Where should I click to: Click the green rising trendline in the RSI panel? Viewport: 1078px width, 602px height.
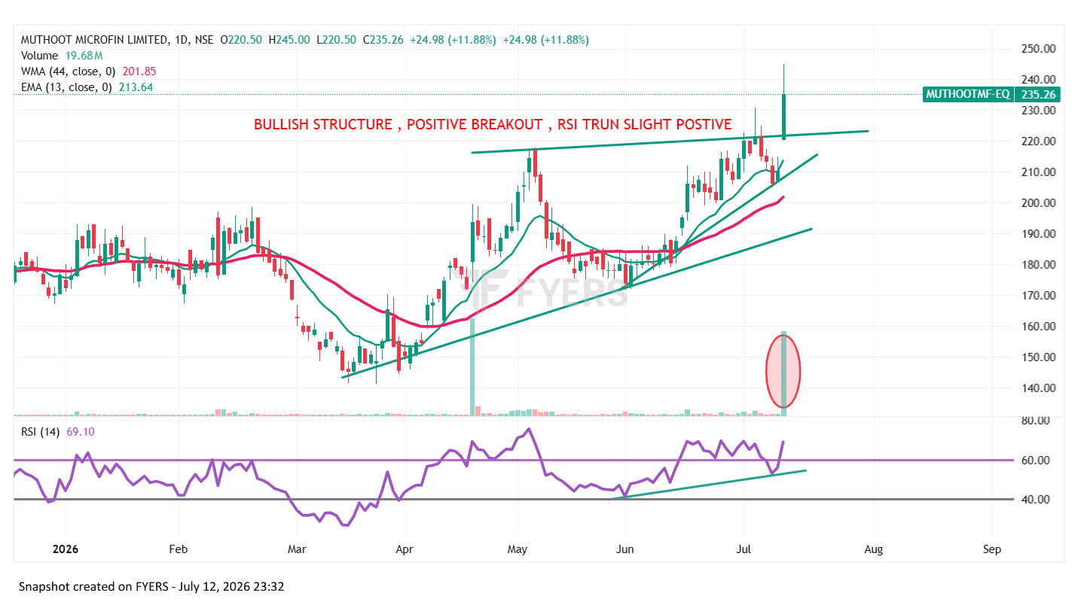[x=707, y=484]
